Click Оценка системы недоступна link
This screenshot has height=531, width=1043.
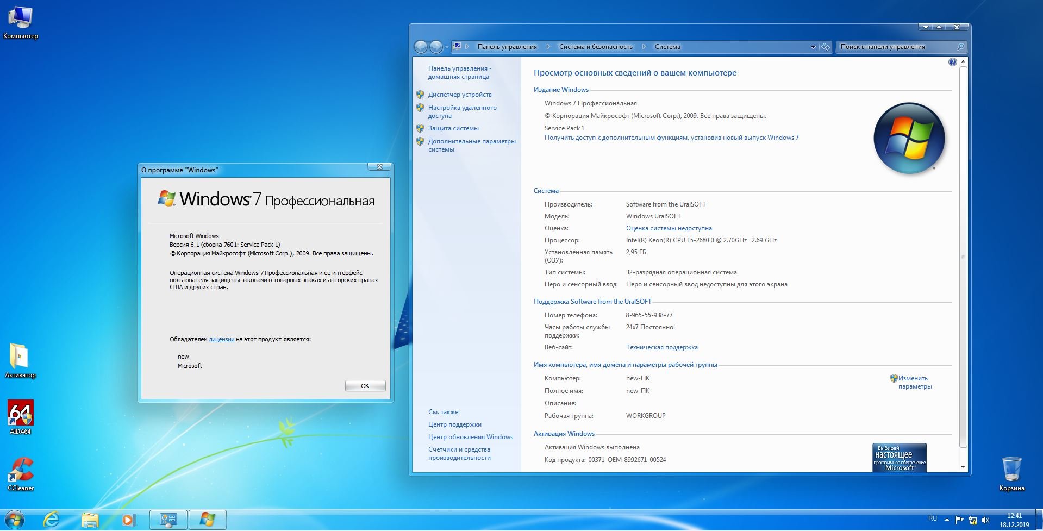tap(669, 228)
